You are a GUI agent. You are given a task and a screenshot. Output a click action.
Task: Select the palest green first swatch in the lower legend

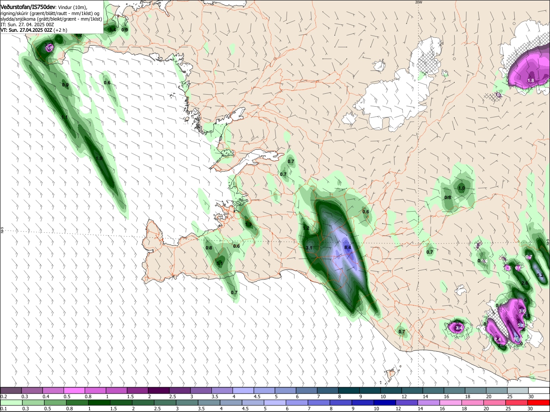click(11, 403)
